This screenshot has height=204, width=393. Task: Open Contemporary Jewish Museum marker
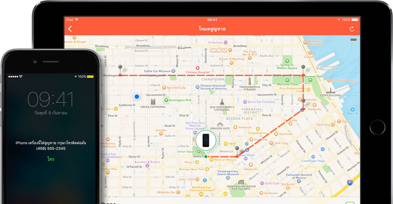pos(228,178)
